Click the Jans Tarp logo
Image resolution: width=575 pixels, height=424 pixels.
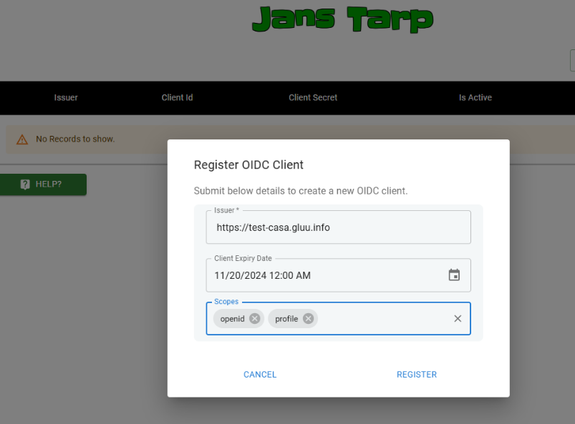tap(343, 19)
